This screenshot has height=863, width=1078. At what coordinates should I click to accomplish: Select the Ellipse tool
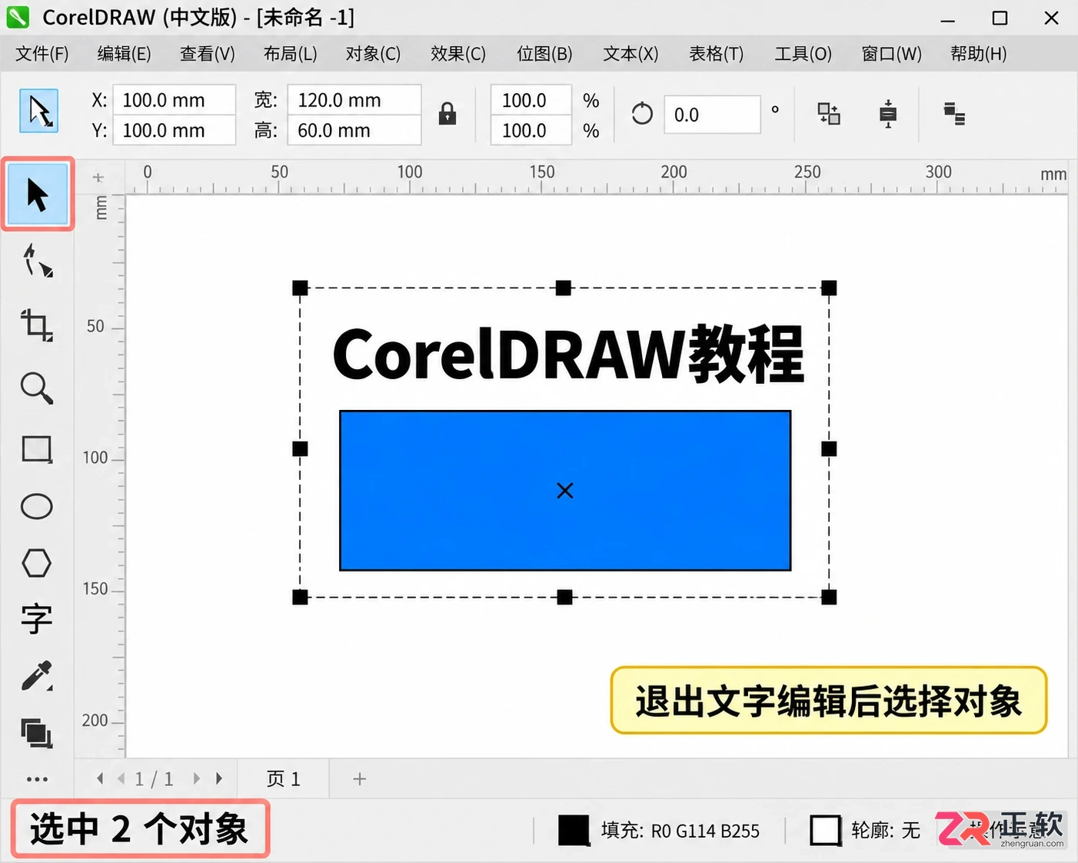[x=37, y=506]
